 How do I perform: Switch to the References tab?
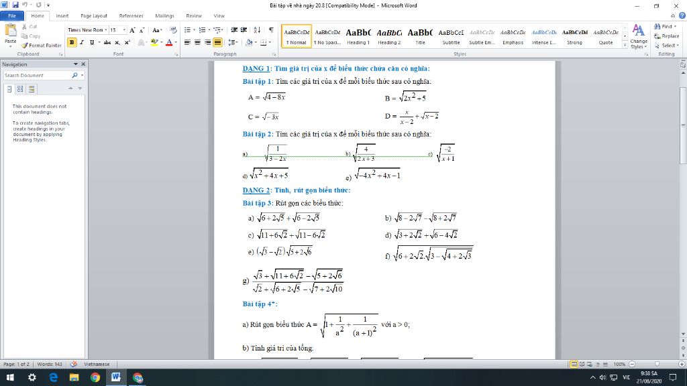click(x=131, y=16)
